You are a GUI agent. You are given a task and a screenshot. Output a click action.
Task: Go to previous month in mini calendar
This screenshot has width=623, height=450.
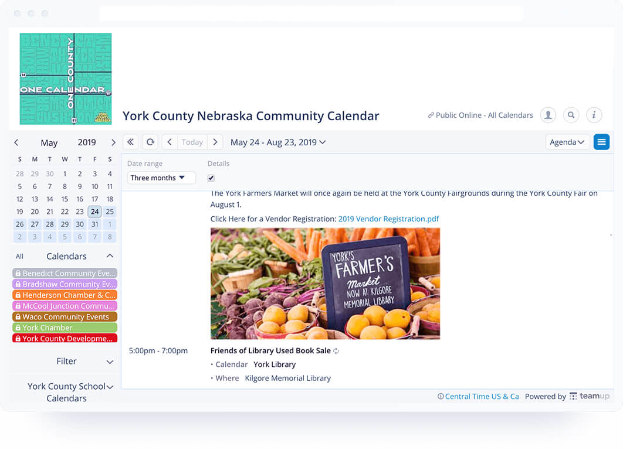[16, 142]
